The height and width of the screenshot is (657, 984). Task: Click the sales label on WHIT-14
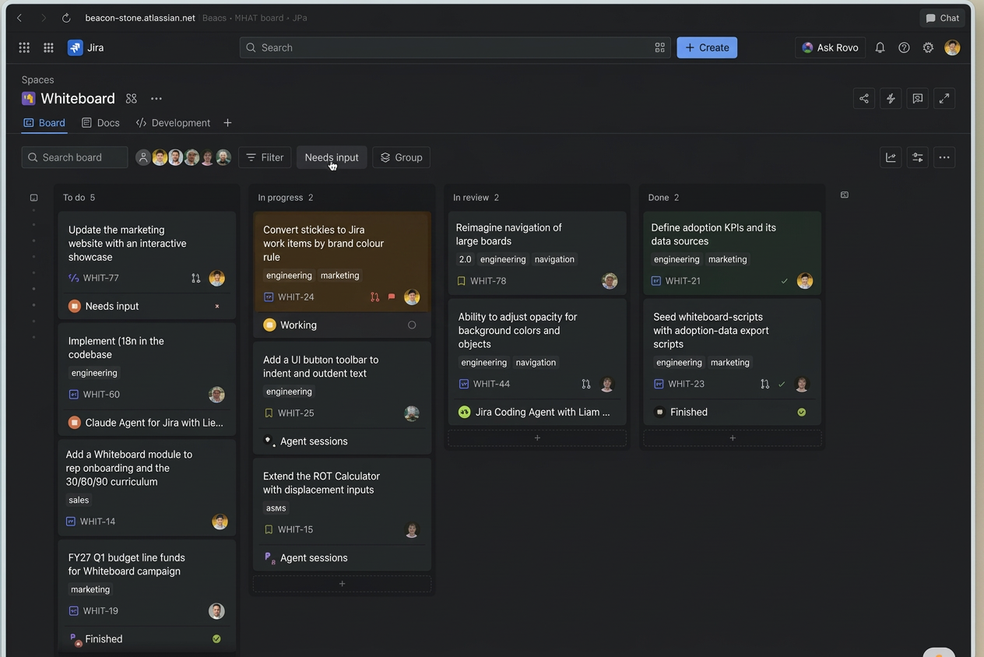click(x=79, y=500)
